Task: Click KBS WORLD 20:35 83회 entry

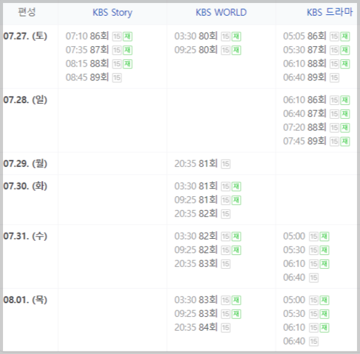Action: coord(196,264)
